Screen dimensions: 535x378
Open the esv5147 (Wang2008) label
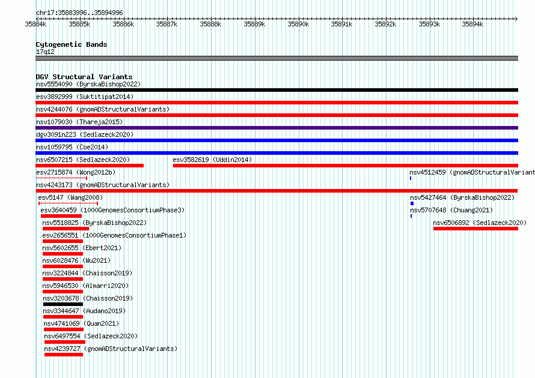tap(70, 197)
